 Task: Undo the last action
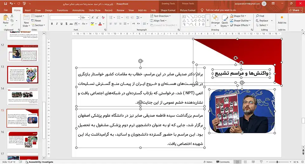coord(11,3)
